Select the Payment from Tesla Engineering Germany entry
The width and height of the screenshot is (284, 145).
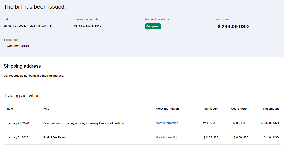tap(83, 123)
